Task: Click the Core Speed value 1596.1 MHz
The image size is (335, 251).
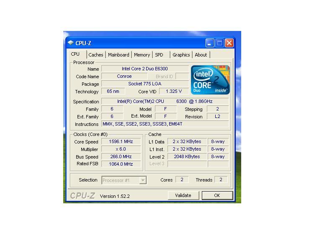Action: [x=121, y=141]
